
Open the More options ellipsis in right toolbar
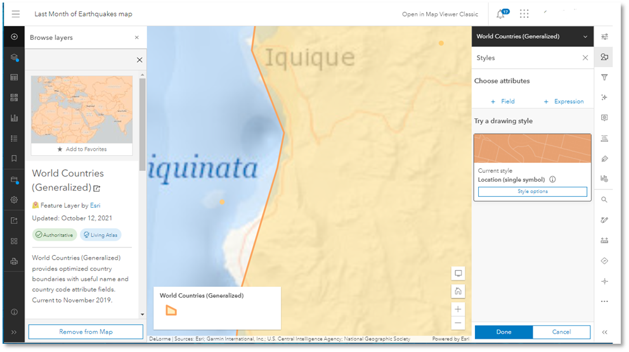click(604, 301)
